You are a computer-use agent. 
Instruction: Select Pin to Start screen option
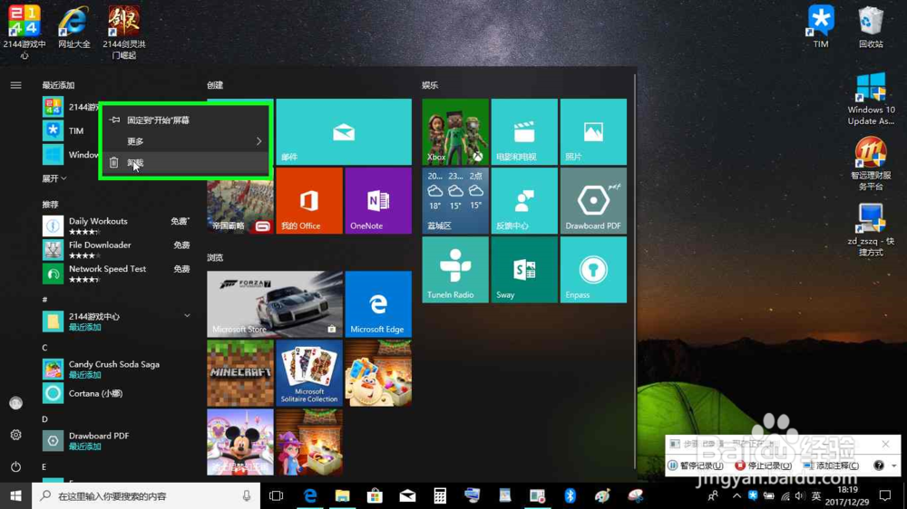pos(185,120)
